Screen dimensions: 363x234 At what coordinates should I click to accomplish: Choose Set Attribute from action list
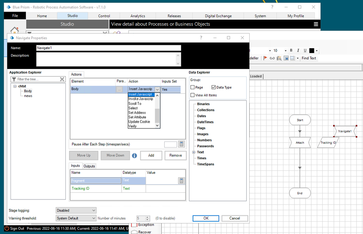137,117
